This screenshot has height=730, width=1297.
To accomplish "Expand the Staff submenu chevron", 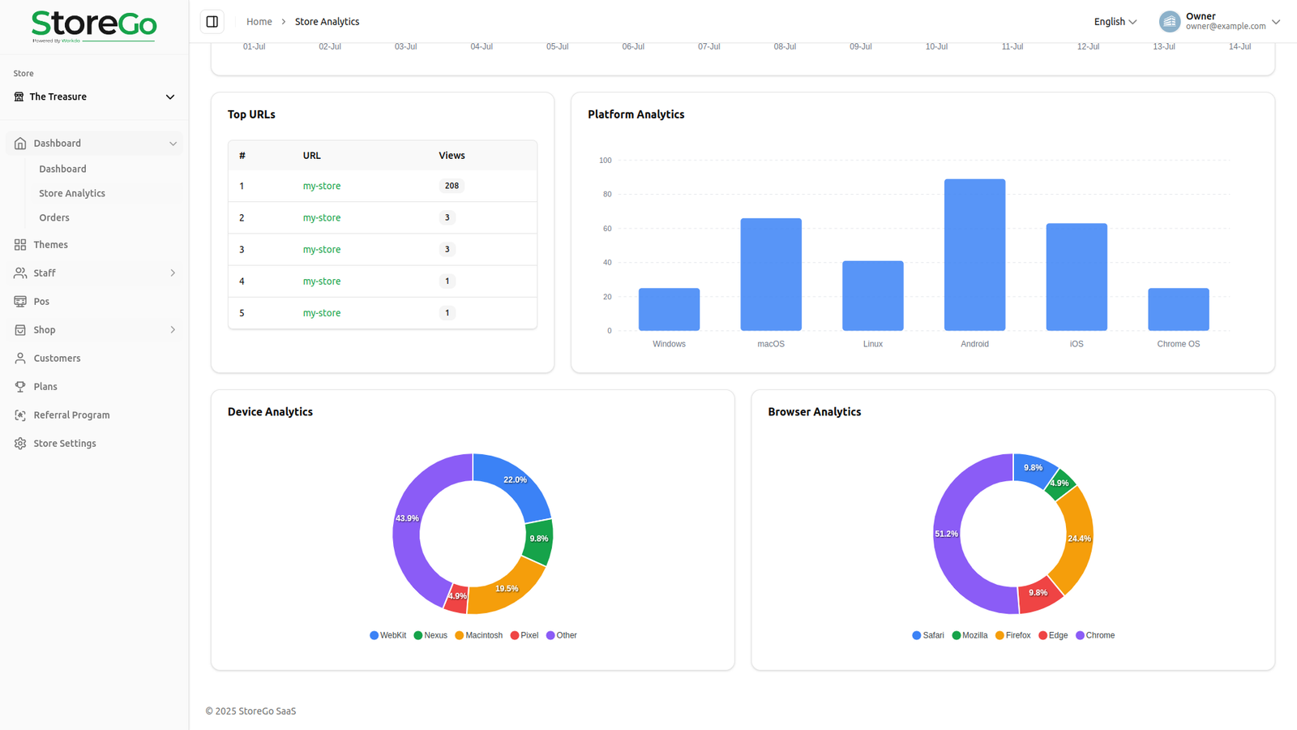I will [173, 273].
